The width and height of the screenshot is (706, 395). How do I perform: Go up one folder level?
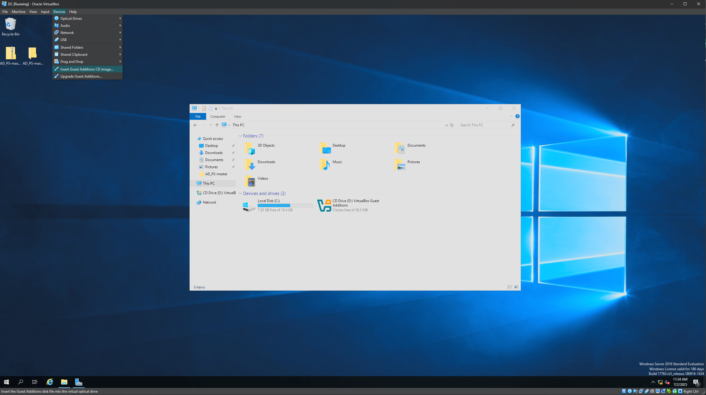click(x=217, y=125)
